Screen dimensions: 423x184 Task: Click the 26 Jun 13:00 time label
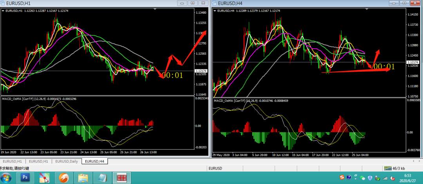pos(148,152)
